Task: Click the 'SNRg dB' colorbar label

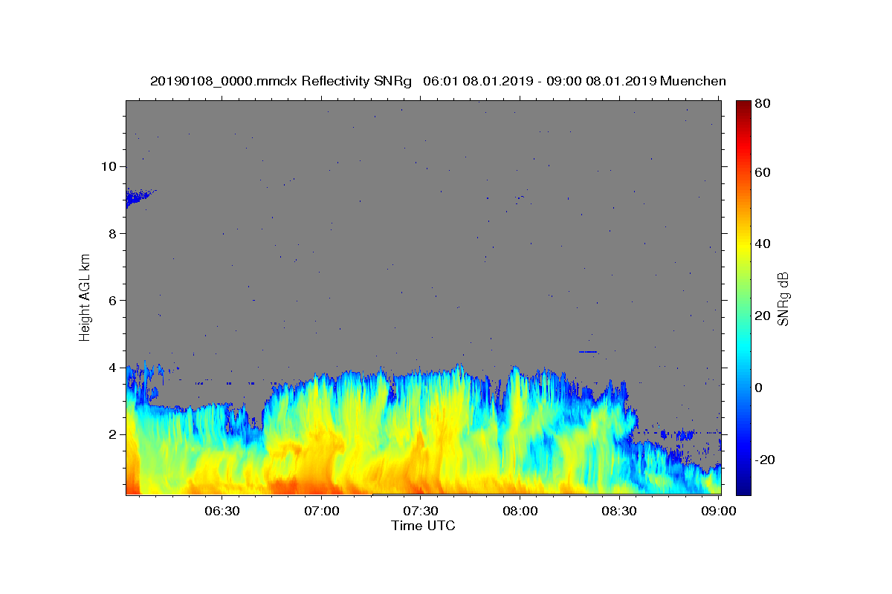Action: [783, 298]
